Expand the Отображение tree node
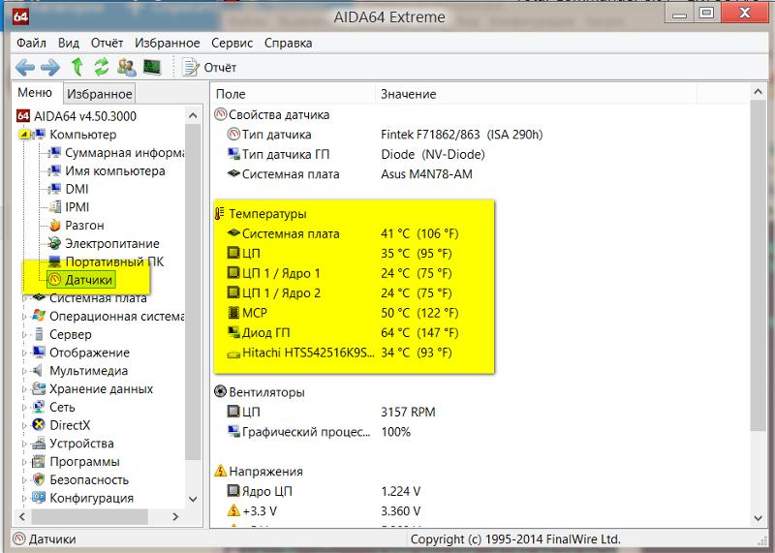Viewport: 775px width, 553px height. 24,353
